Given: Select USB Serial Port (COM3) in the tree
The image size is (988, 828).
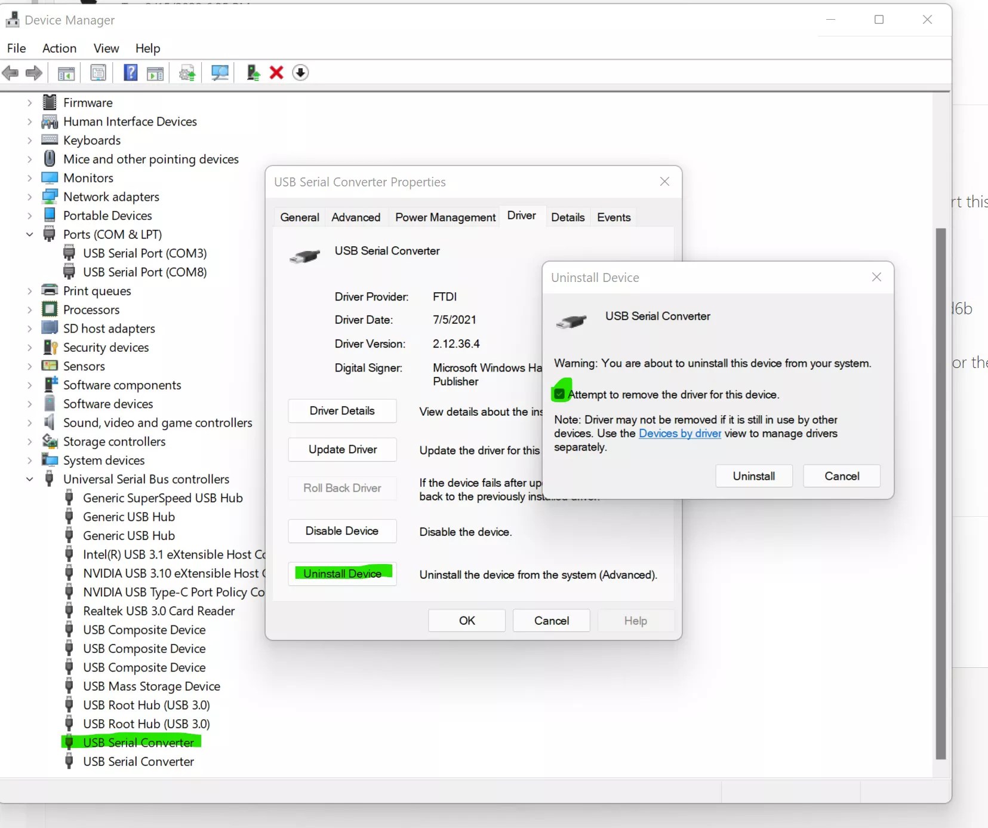Looking at the screenshot, I should tap(144, 253).
